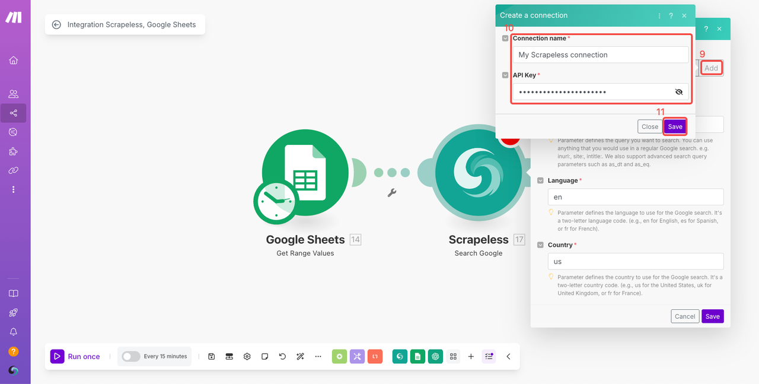Click the Home icon in the sidebar

pyautogui.click(x=13, y=60)
